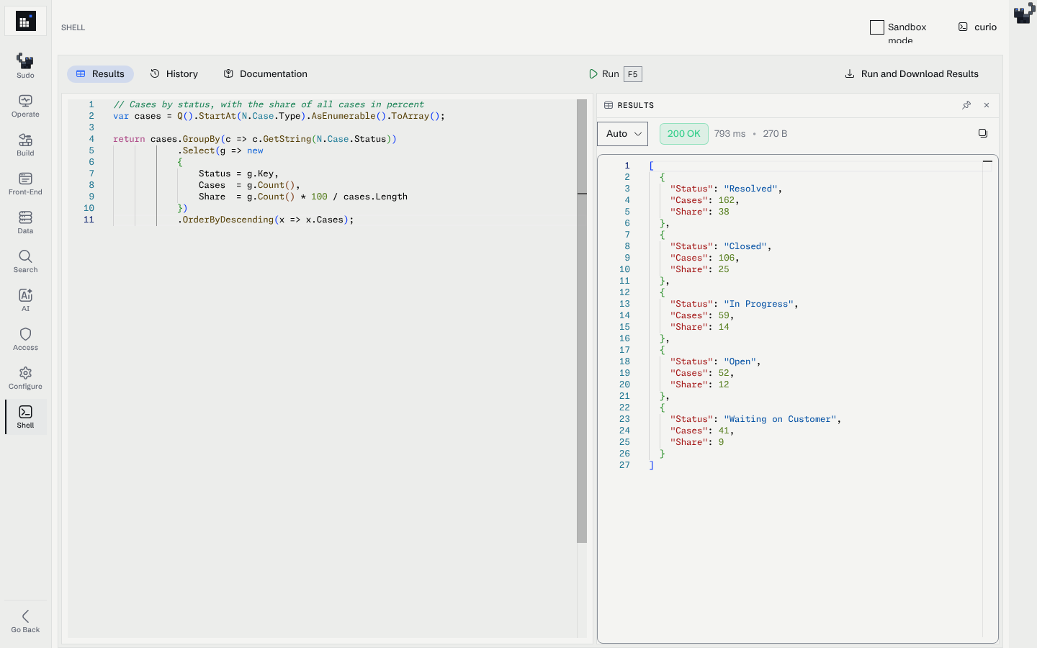
Task: Click the "Open" status value in results
Action: (x=740, y=361)
